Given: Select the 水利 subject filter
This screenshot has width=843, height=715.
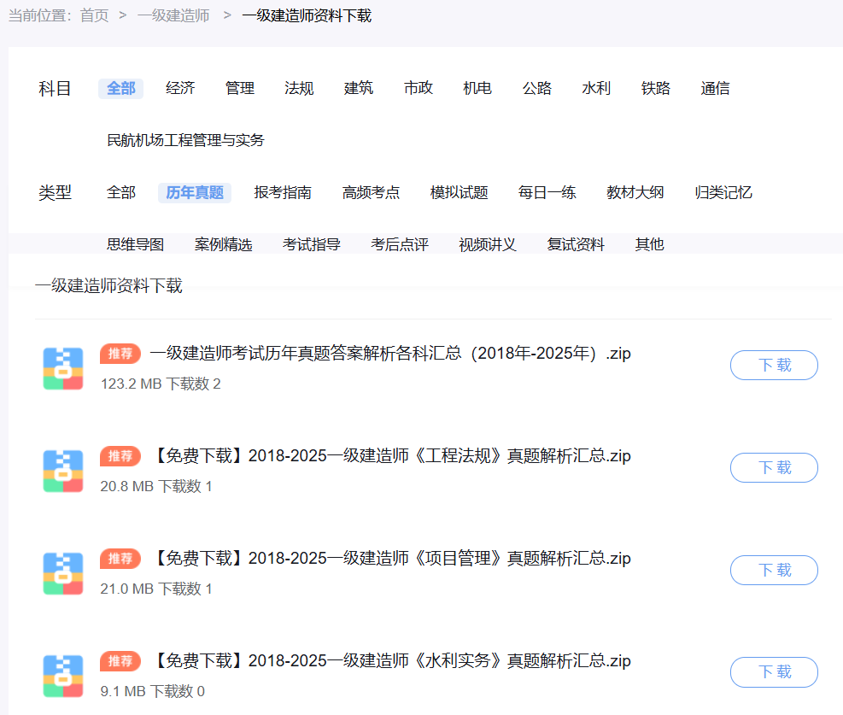Looking at the screenshot, I should pyautogui.click(x=595, y=88).
